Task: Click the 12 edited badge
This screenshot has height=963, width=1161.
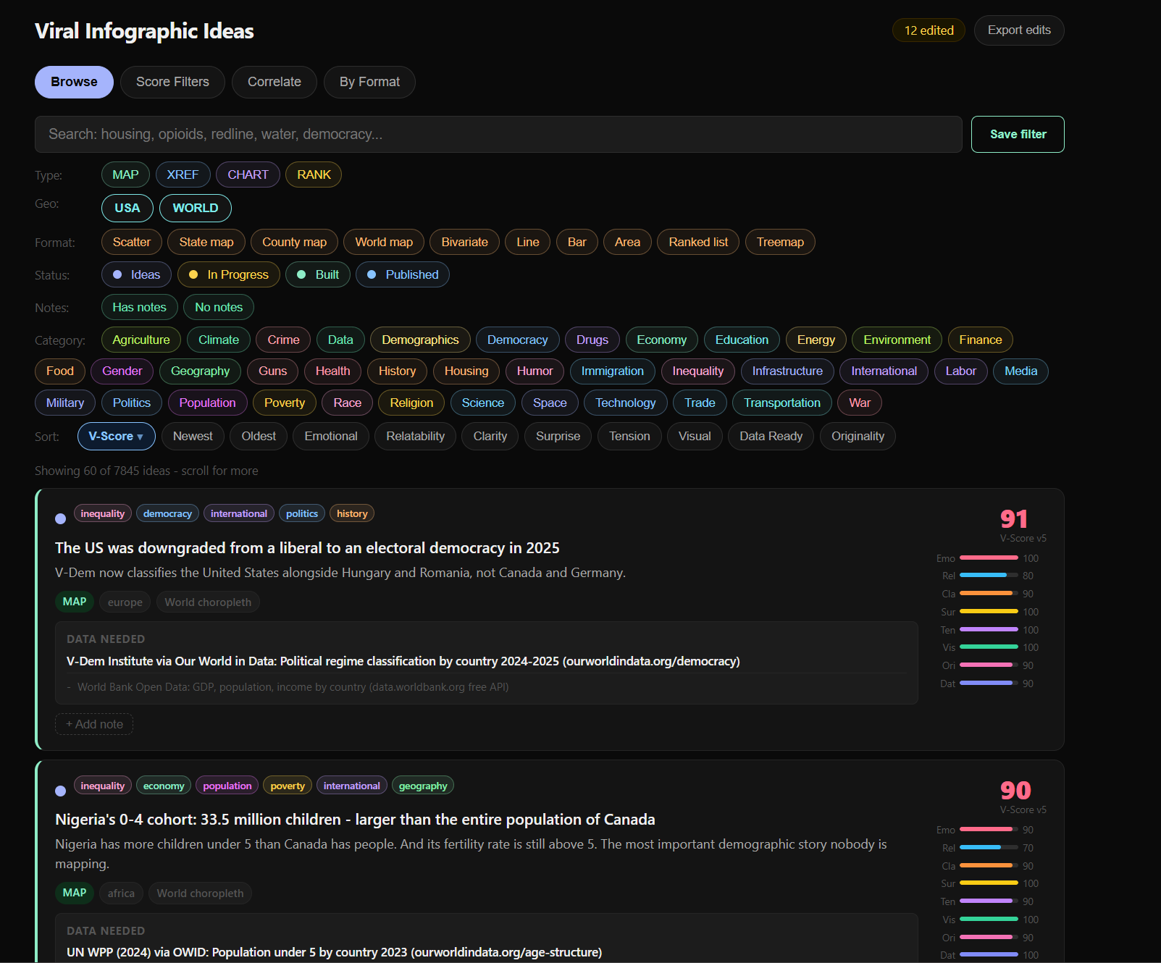Action: [x=928, y=30]
